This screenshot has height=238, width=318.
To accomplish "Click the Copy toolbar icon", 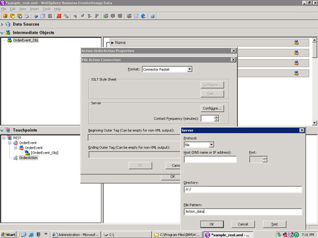I will click(43, 16).
